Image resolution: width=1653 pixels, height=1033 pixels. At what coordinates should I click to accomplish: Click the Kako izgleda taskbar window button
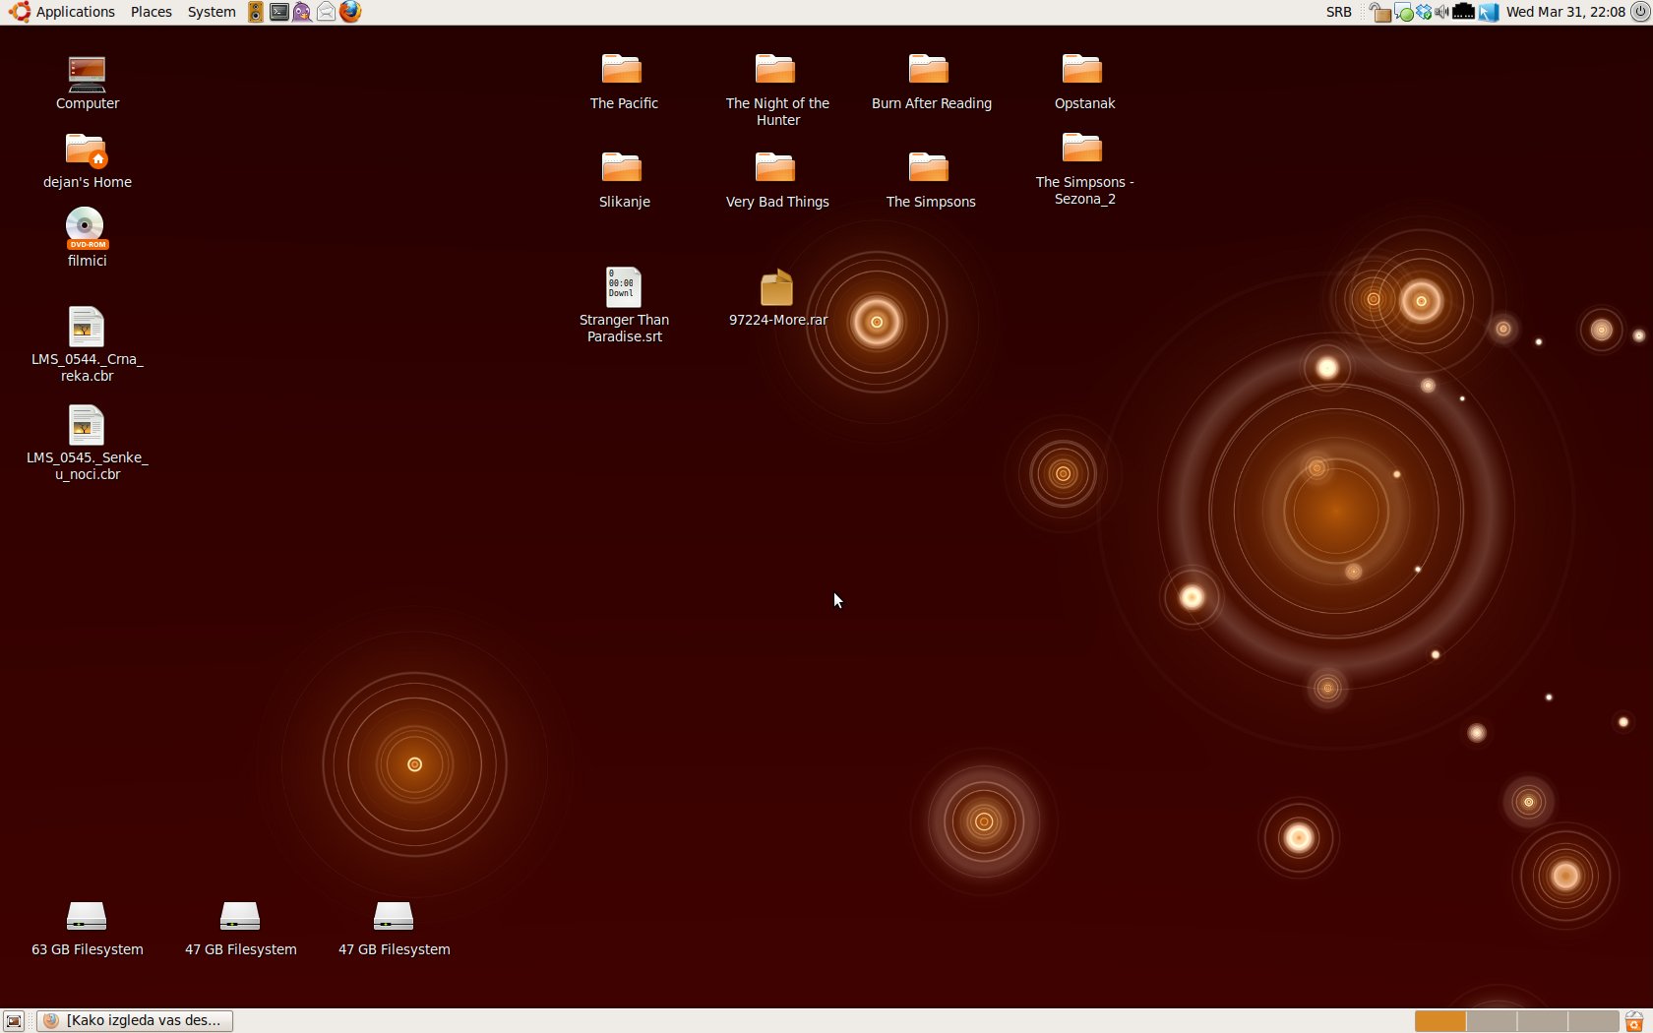pos(135,1021)
